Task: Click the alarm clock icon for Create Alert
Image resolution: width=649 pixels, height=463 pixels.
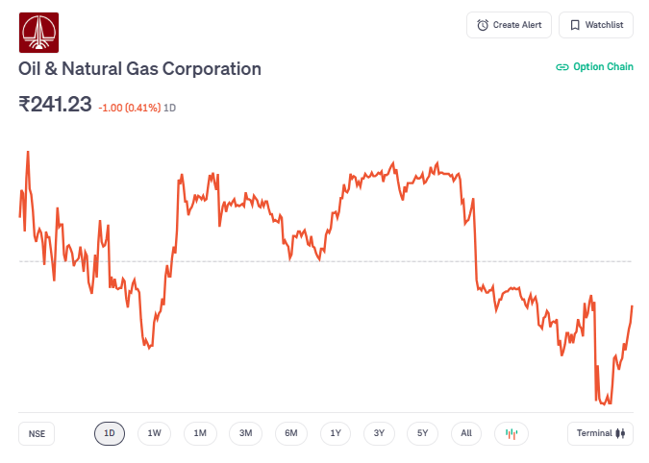Action: pos(483,25)
